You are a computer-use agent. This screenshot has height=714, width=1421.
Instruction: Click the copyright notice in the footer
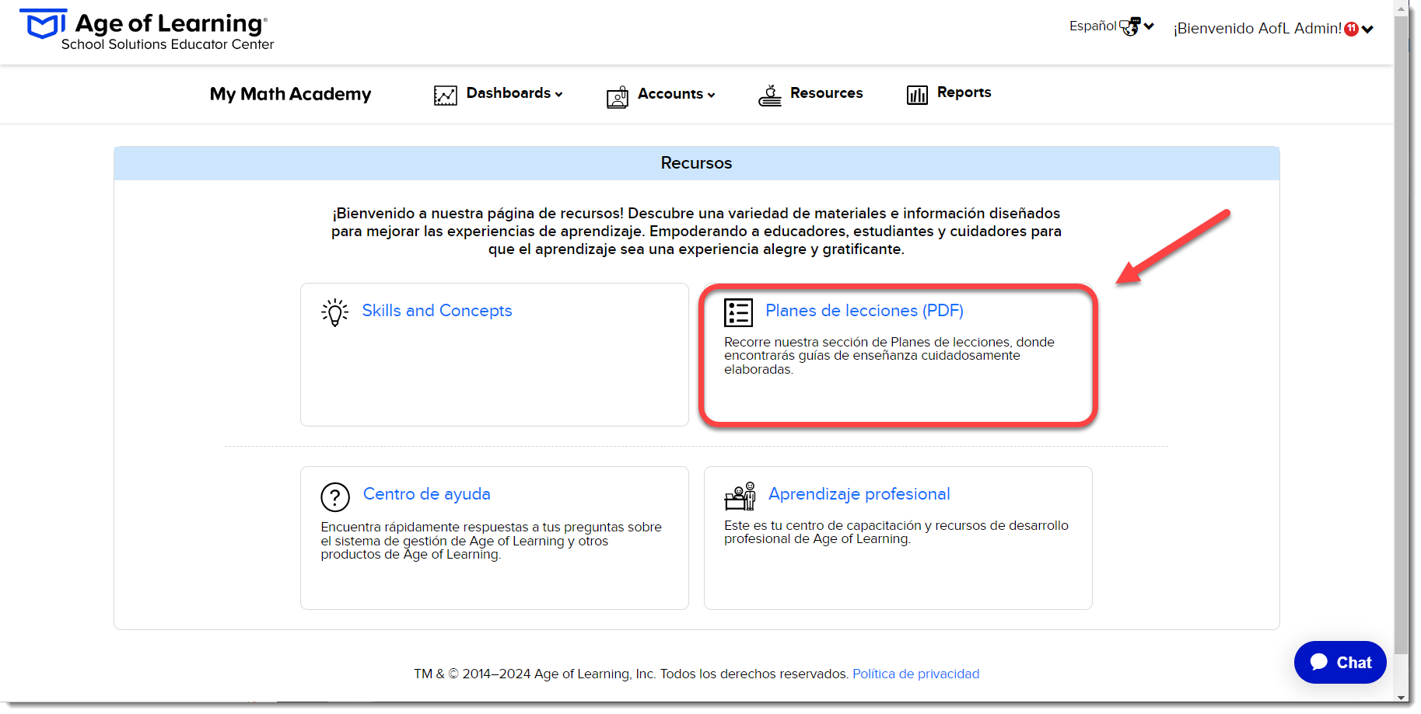pyautogui.click(x=631, y=674)
